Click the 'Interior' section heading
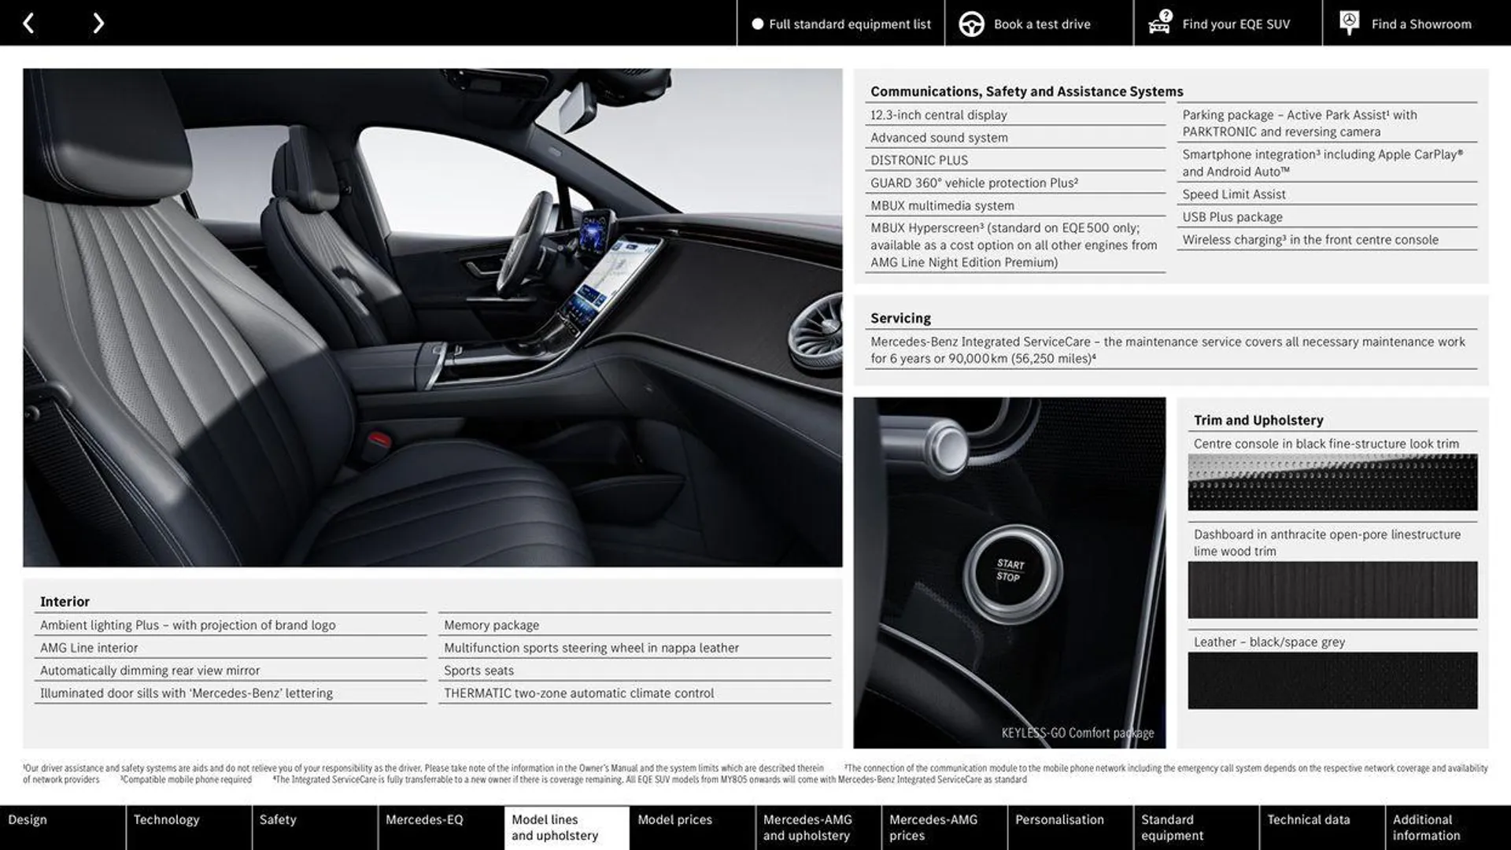The image size is (1511, 850). (65, 601)
